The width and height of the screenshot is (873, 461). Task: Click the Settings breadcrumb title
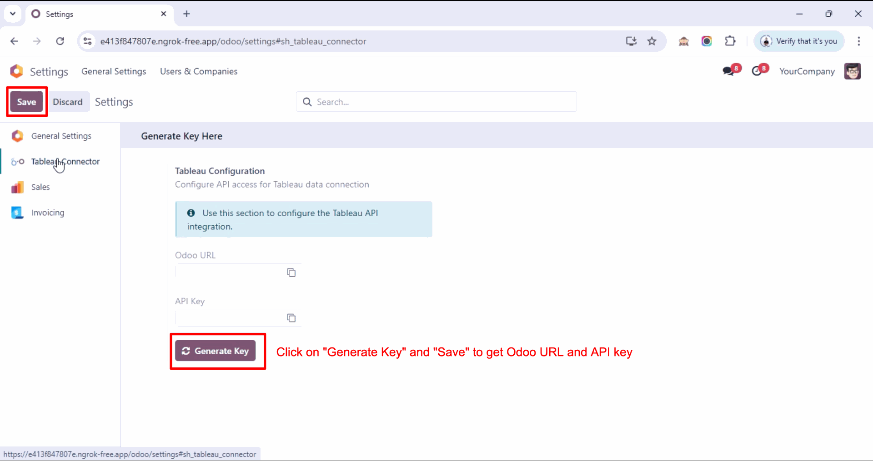pyautogui.click(x=114, y=102)
